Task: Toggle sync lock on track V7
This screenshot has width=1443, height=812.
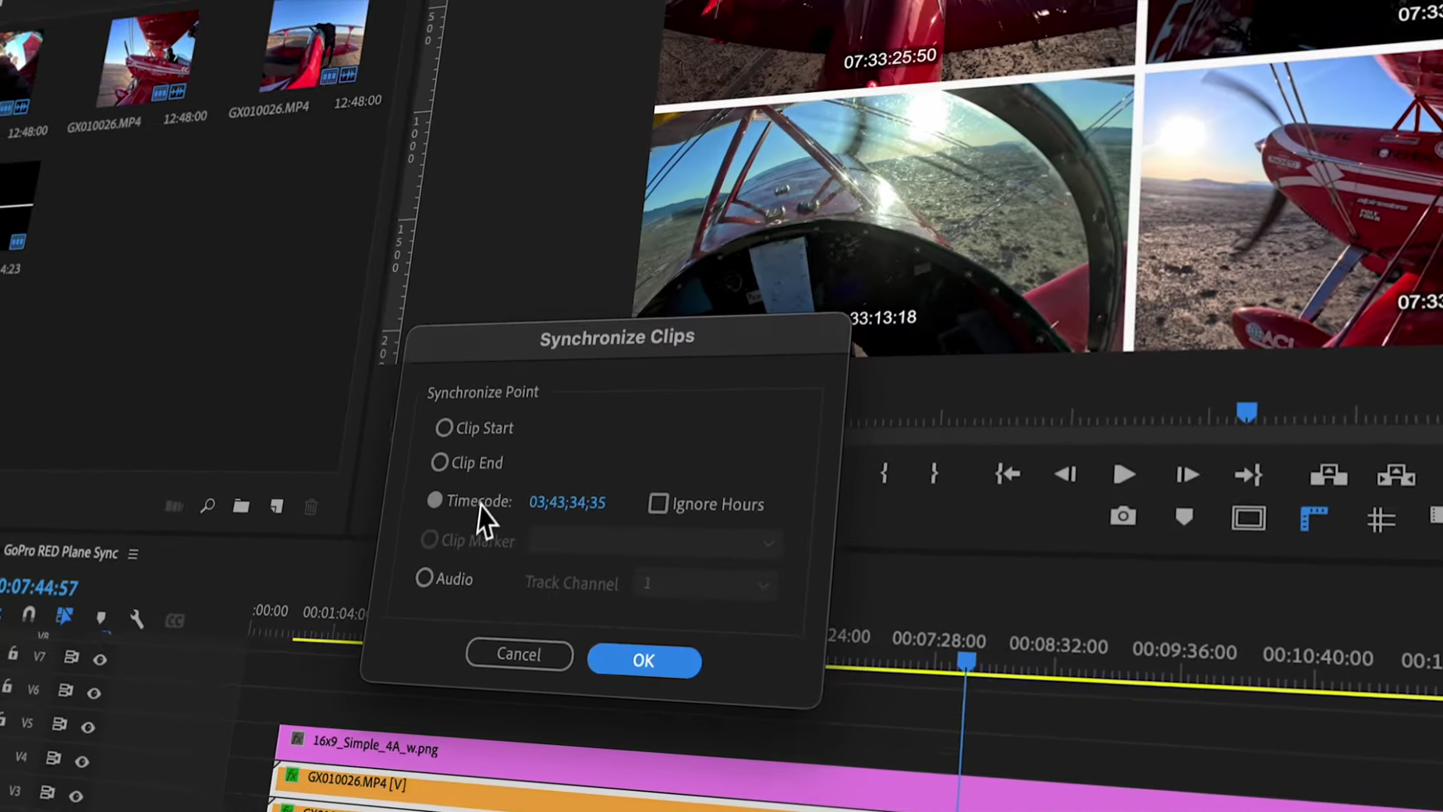Action: [x=71, y=657]
